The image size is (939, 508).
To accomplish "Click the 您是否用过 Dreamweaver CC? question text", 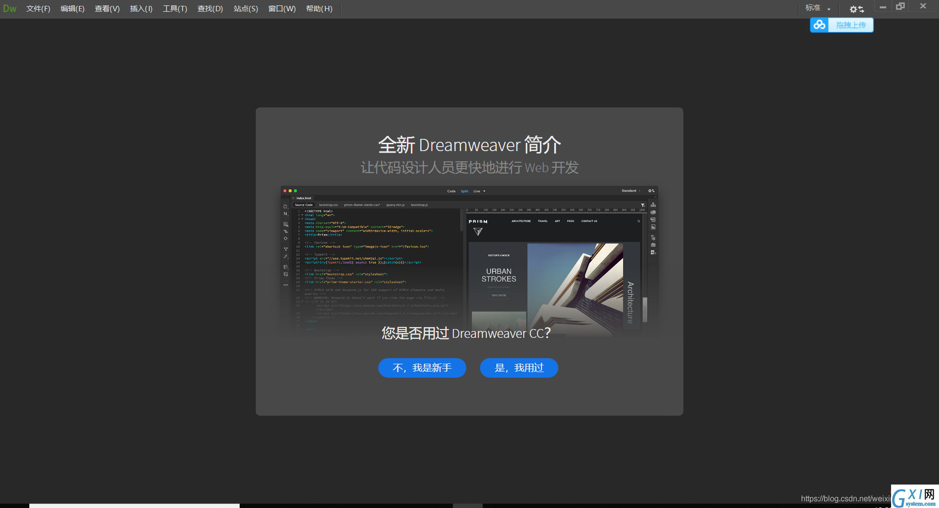I will coord(466,333).
